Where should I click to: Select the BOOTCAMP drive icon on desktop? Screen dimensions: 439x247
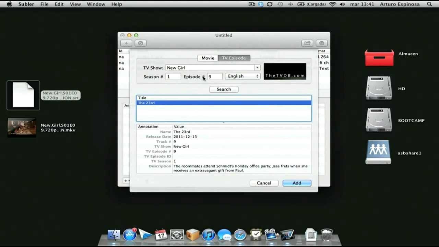(379, 120)
